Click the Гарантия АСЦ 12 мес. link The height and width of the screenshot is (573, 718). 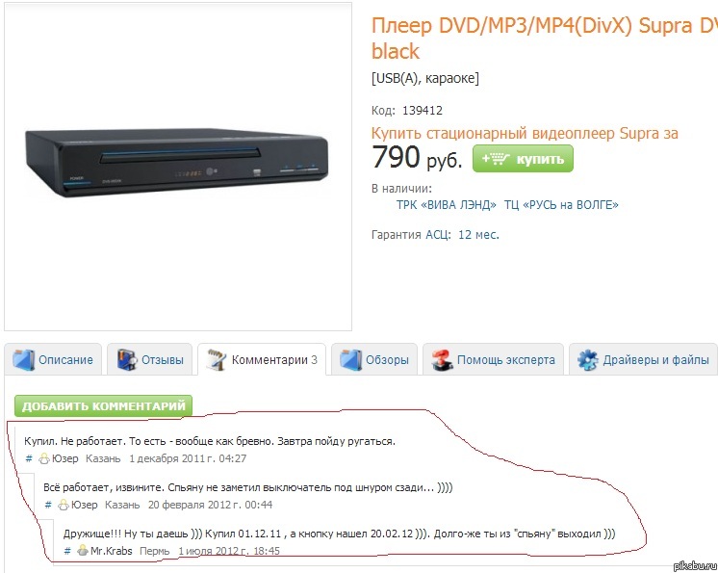point(435,235)
